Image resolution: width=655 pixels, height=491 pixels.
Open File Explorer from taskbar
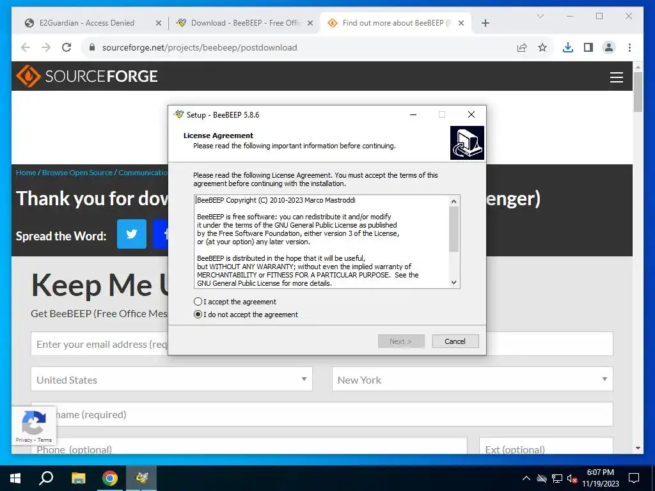pos(78,478)
